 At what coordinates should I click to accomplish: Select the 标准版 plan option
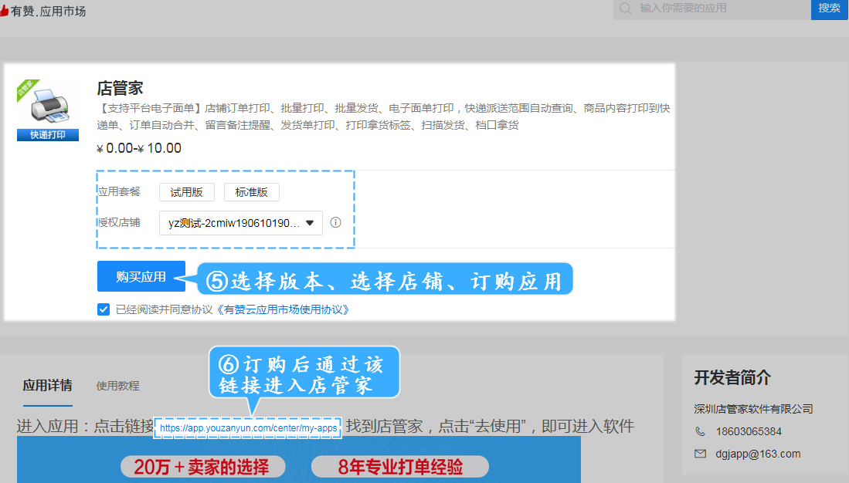(x=252, y=192)
